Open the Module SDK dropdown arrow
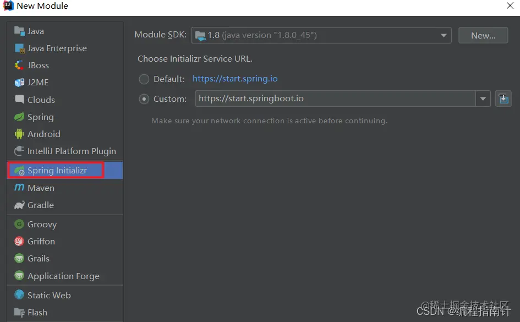 point(444,35)
